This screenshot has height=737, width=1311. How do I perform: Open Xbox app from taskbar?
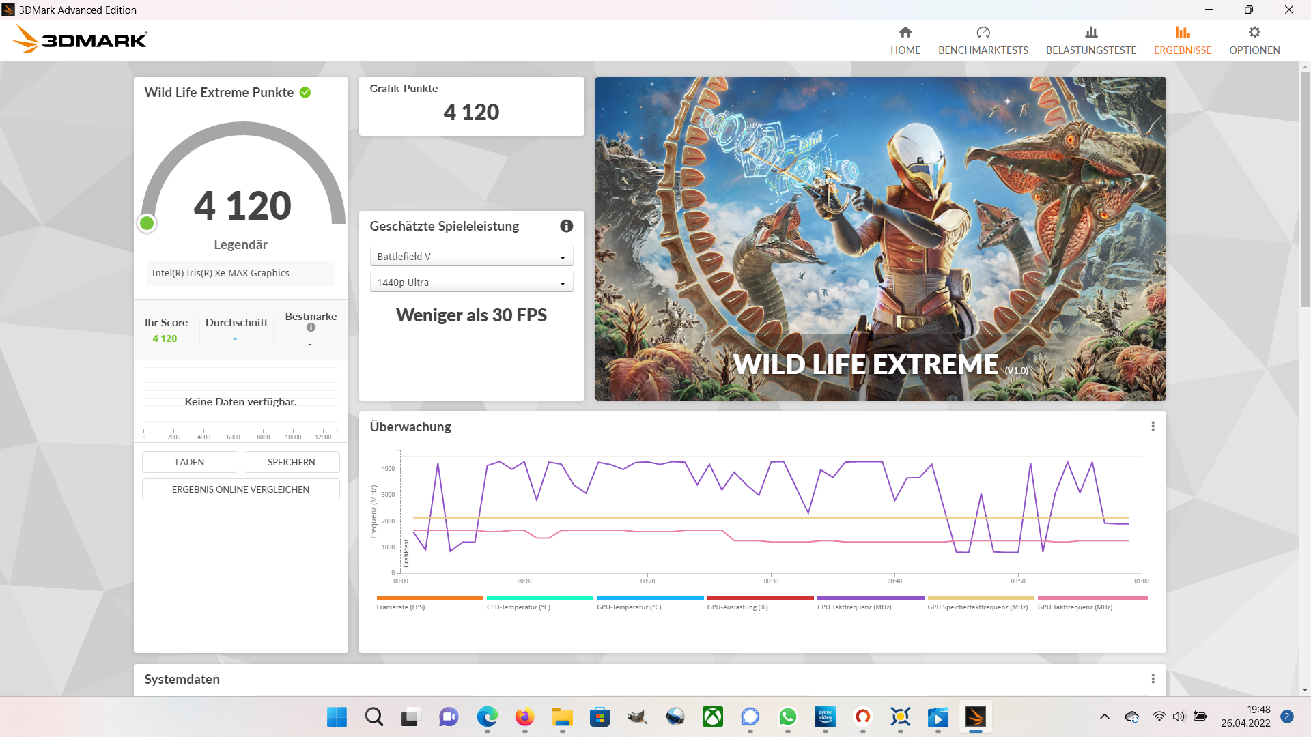click(712, 717)
